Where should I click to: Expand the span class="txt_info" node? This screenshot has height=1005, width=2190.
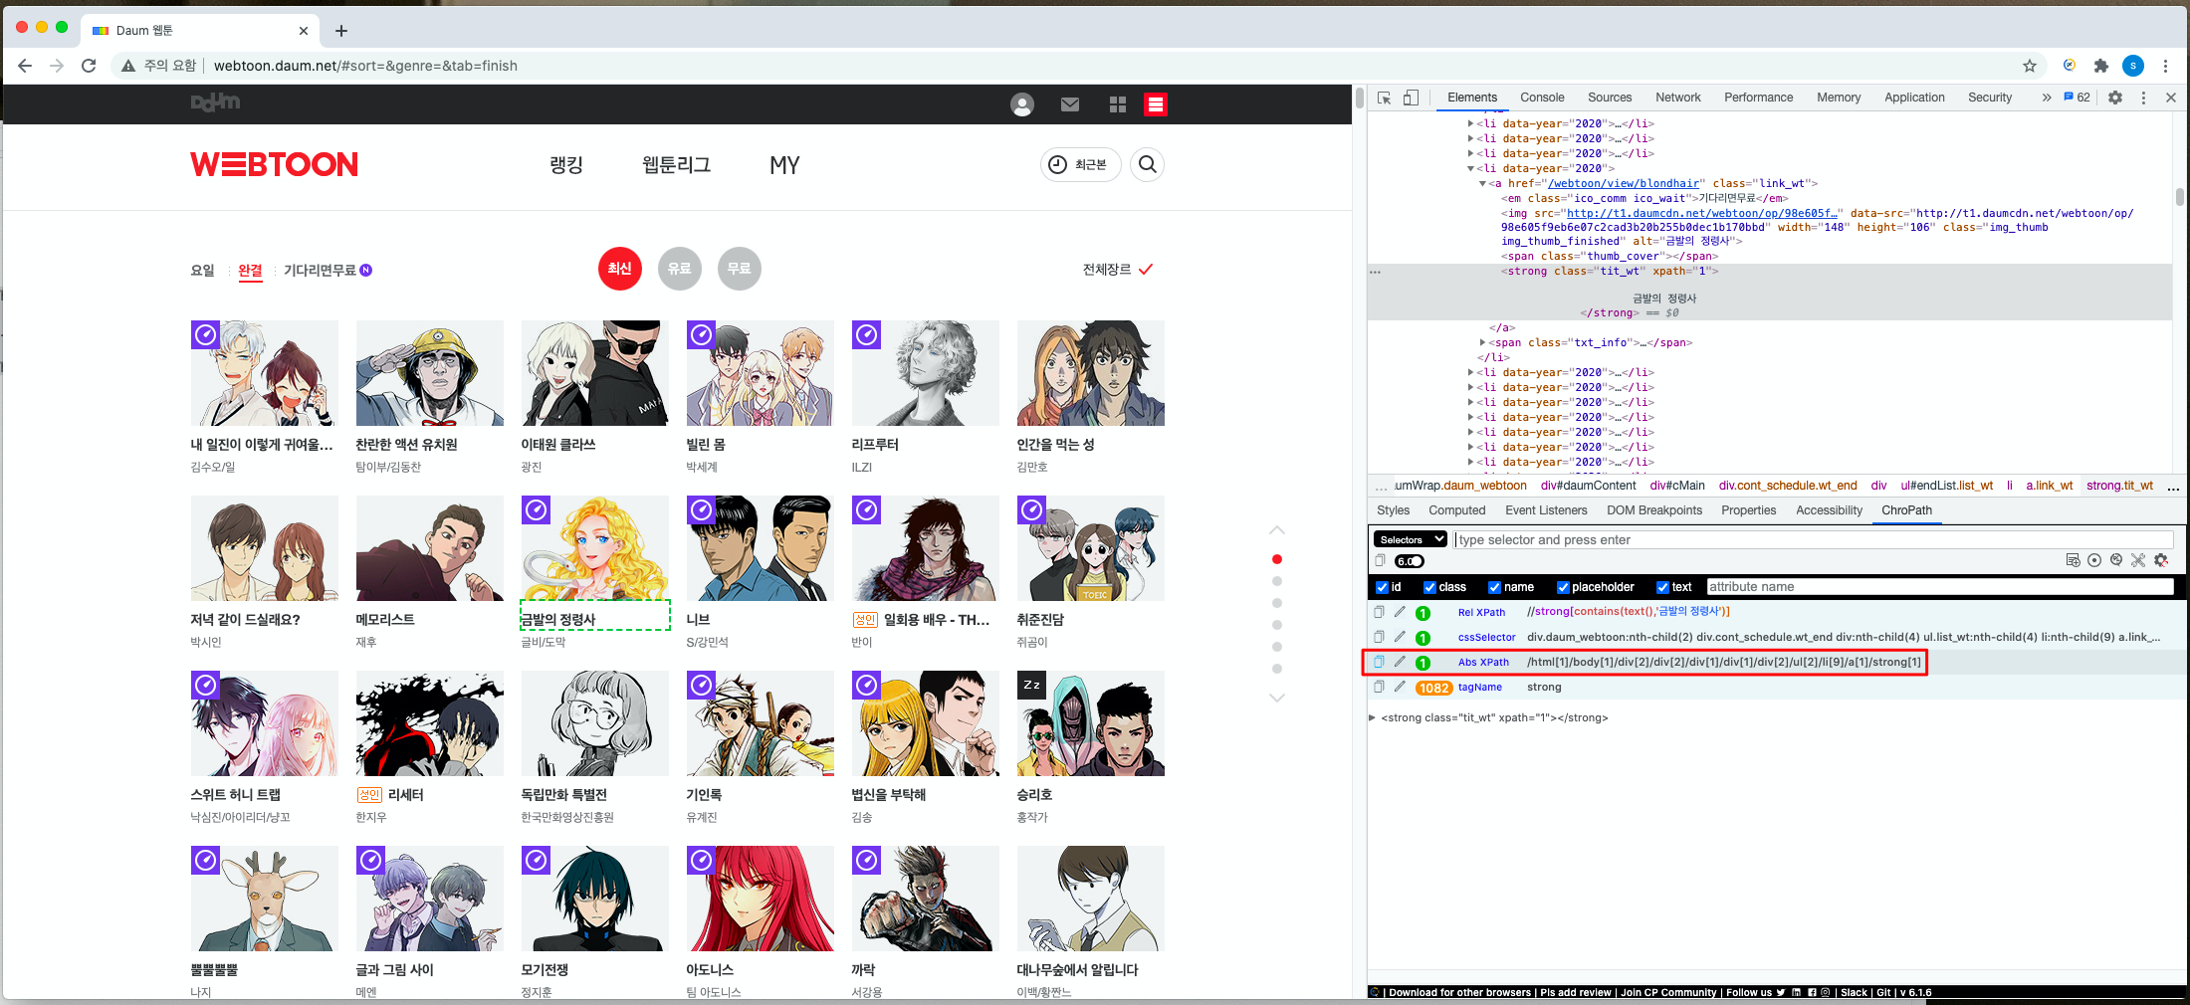(1482, 343)
